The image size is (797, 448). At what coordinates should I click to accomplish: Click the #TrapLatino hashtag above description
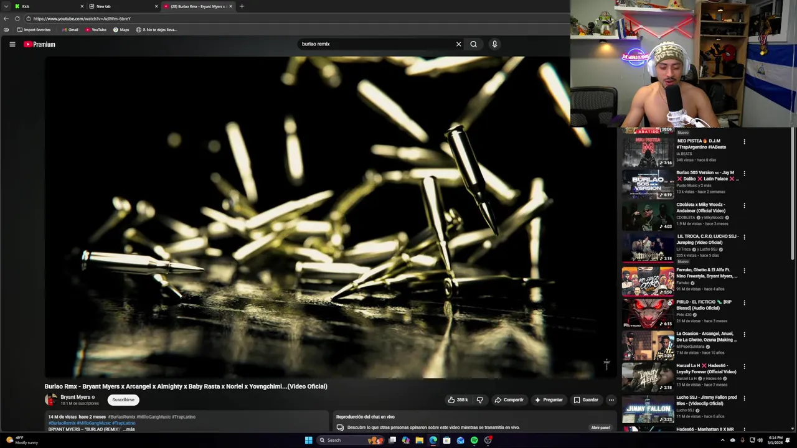[x=184, y=417]
